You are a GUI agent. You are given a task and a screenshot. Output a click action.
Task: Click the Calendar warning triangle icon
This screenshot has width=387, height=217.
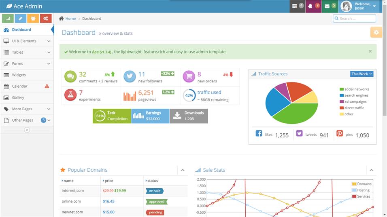(47, 86)
